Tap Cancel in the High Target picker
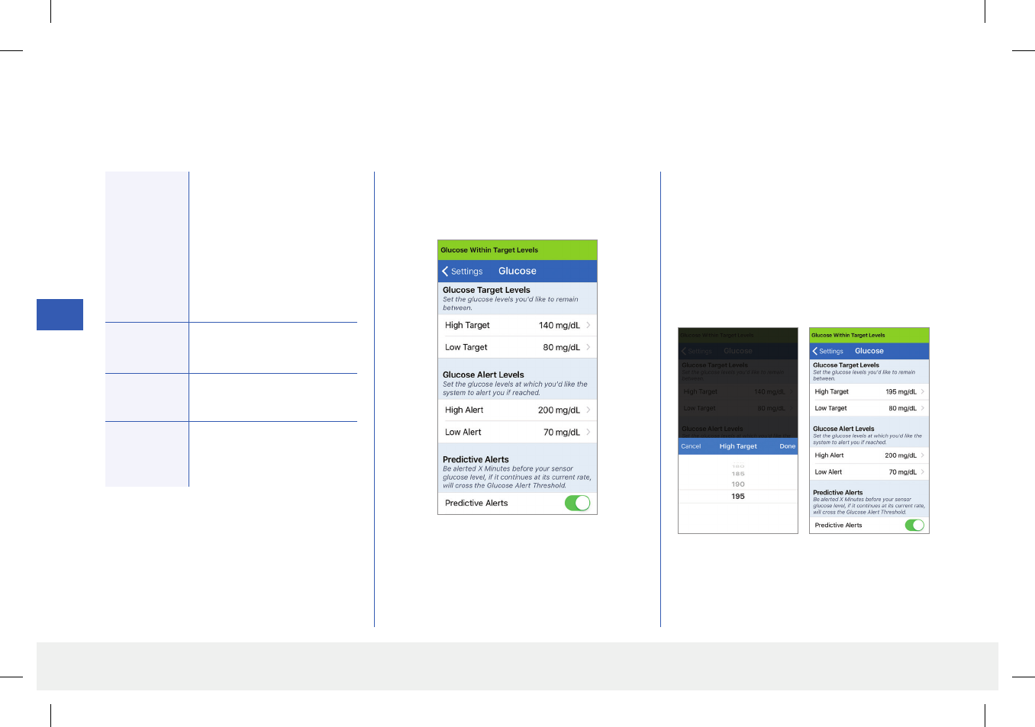Viewport: 1035px width, 727px height. click(691, 446)
